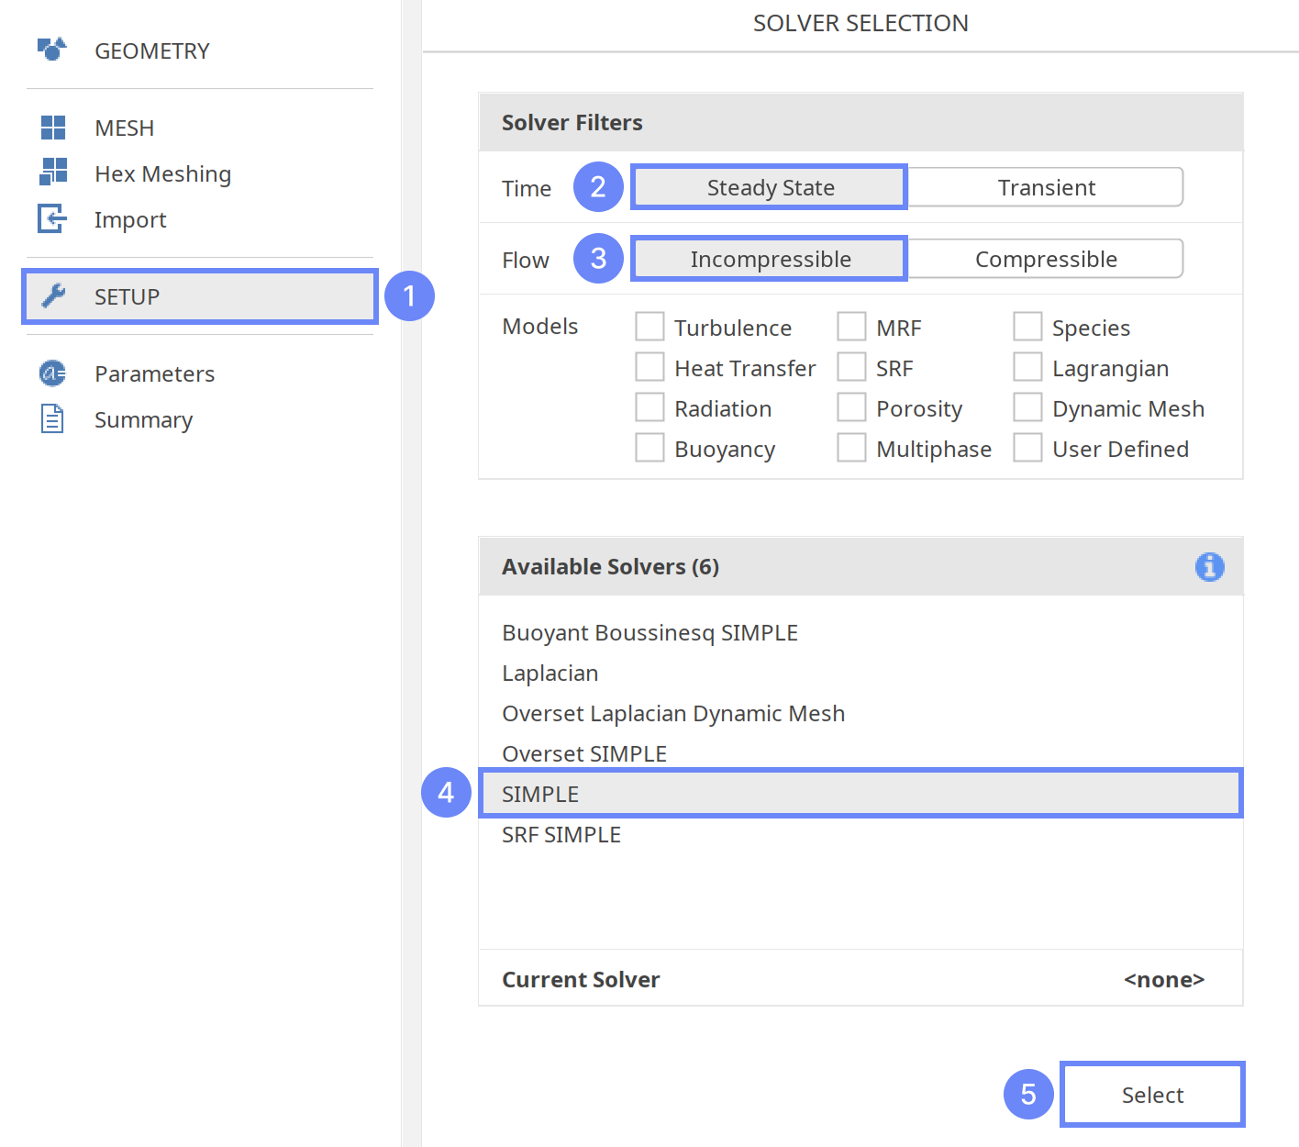Choose Steady State time filter
The height and width of the screenshot is (1147, 1299).
(770, 187)
